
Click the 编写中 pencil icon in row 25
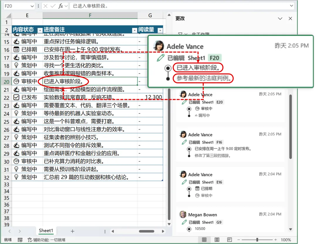[x=16, y=121]
